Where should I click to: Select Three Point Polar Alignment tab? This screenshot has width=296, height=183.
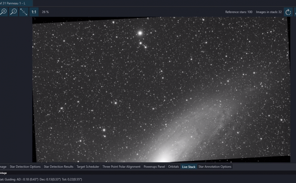121,167
